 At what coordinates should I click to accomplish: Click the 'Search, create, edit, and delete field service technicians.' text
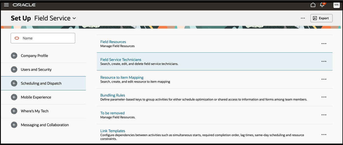(x=139, y=64)
